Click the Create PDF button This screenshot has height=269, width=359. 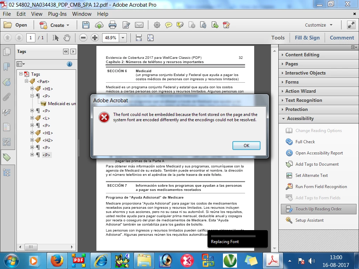coord(54,25)
